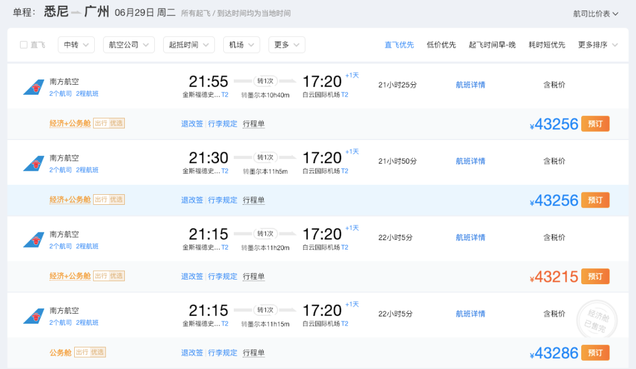Expand the 航空公司 filter dropdown

pyautogui.click(x=129, y=45)
